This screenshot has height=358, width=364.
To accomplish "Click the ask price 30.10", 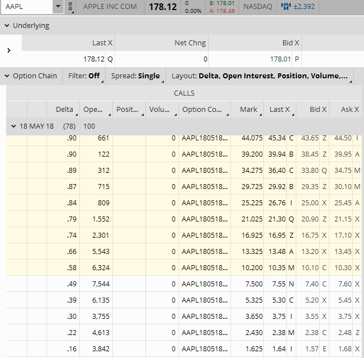I will click(x=343, y=187).
